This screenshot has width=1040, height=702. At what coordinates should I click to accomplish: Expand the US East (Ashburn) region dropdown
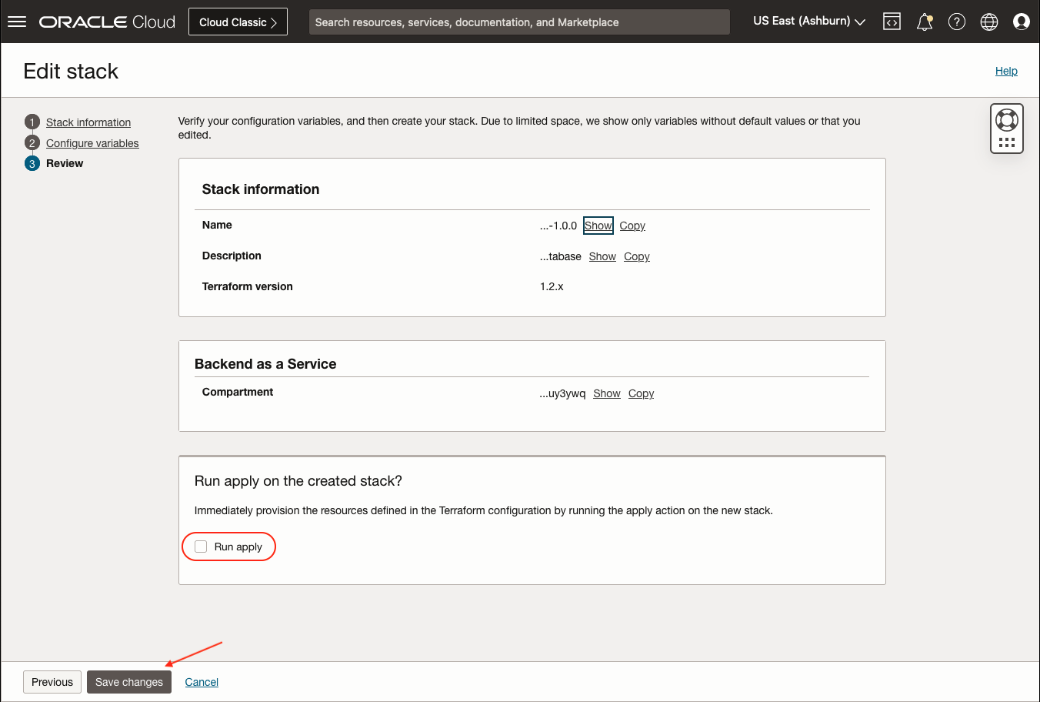coord(808,22)
